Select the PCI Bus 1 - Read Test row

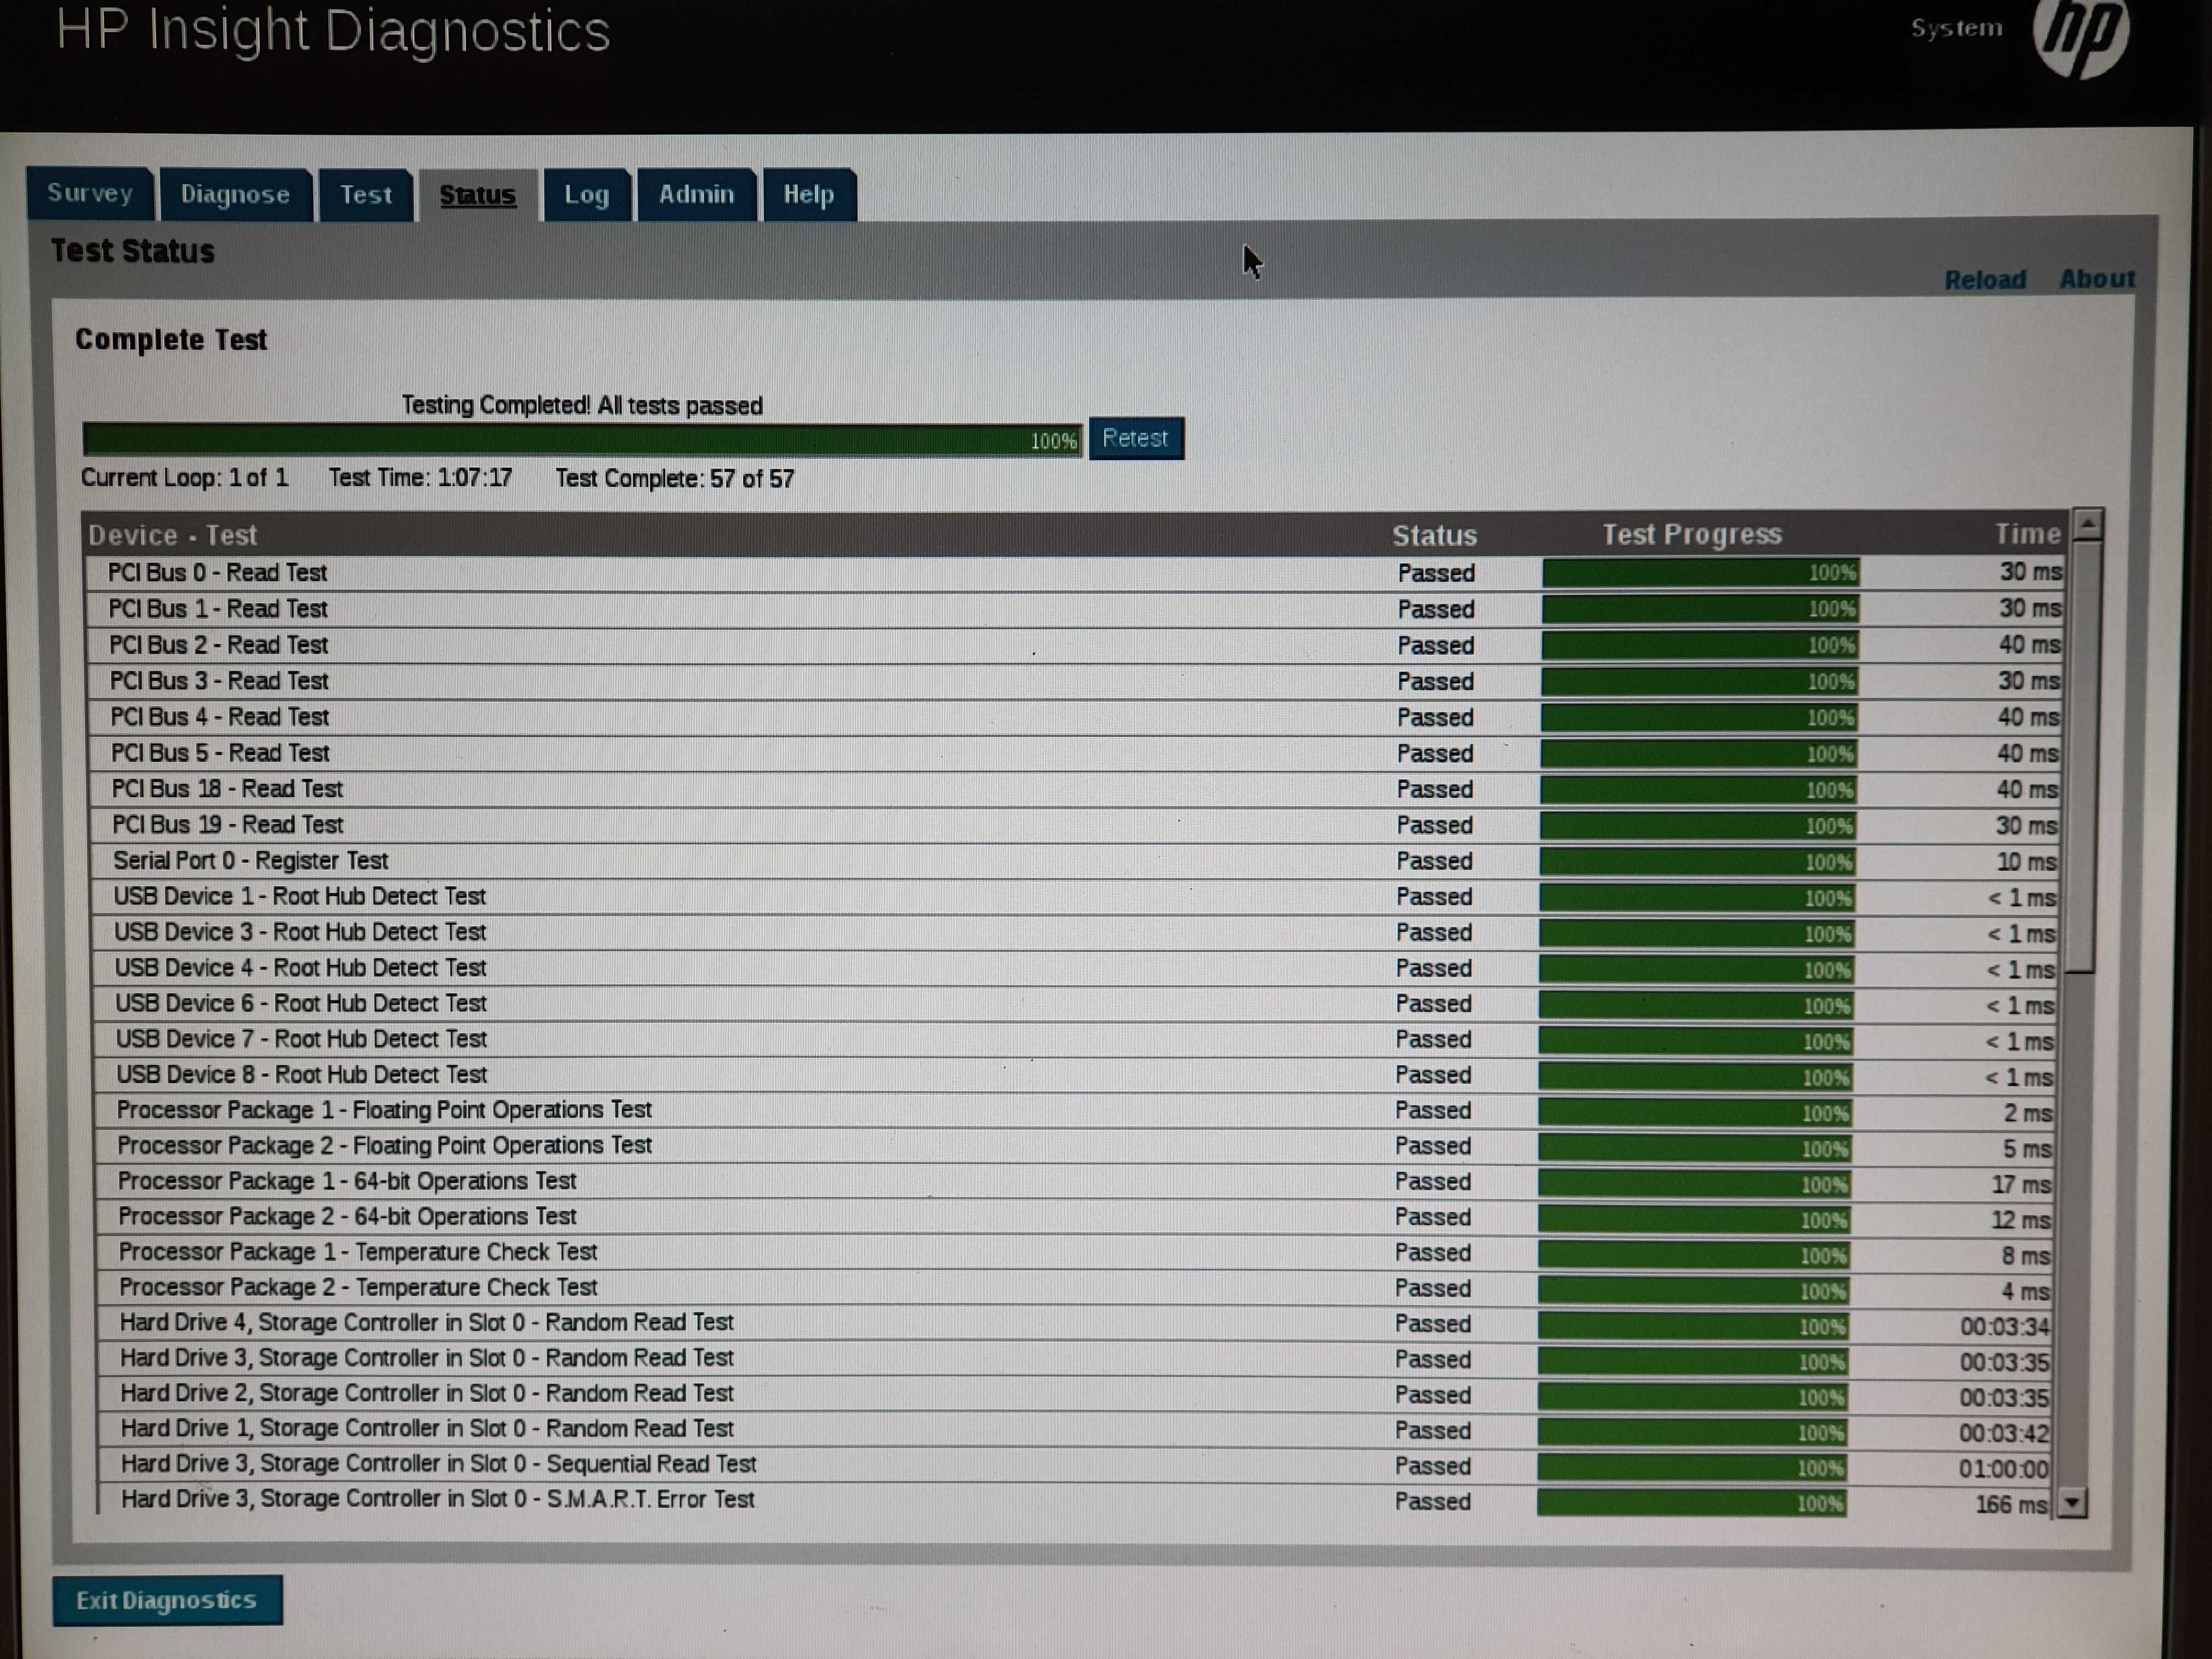[x=1076, y=609]
